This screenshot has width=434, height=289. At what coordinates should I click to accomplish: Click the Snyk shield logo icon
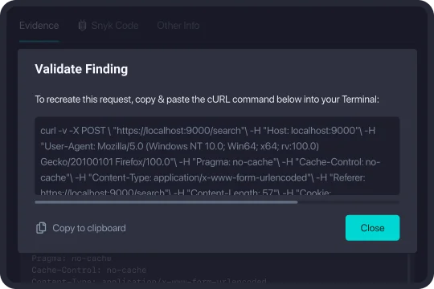click(x=82, y=26)
